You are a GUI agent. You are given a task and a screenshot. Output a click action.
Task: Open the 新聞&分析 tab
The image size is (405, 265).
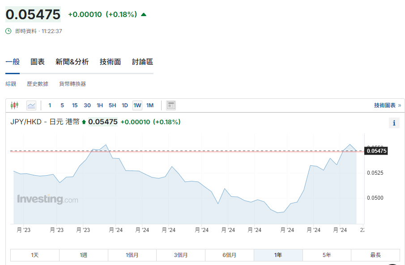click(72, 62)
